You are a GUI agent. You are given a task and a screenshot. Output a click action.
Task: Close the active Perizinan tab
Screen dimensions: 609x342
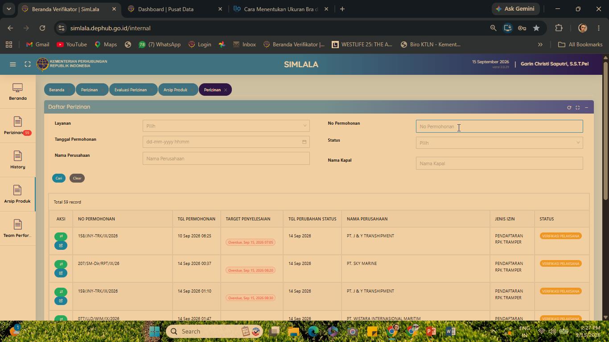click(226, 90)
